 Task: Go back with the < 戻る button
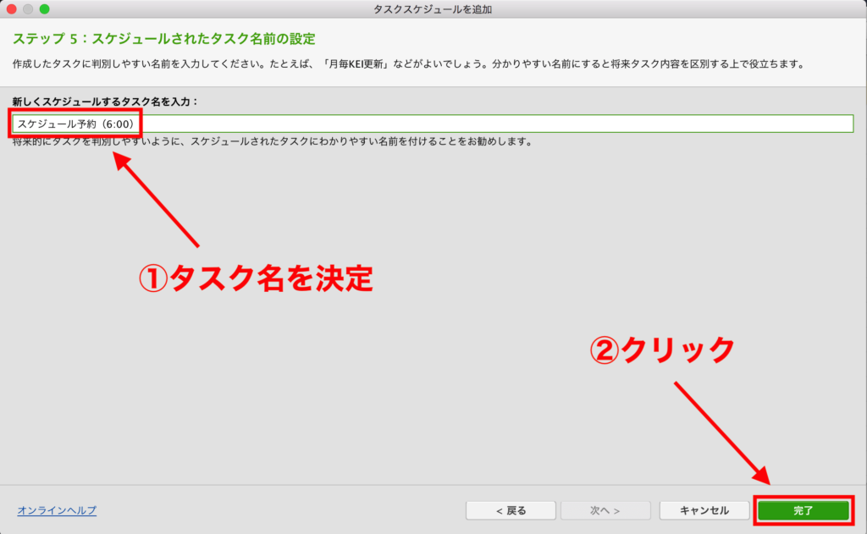pyautogui.click(x=511, y=510)
